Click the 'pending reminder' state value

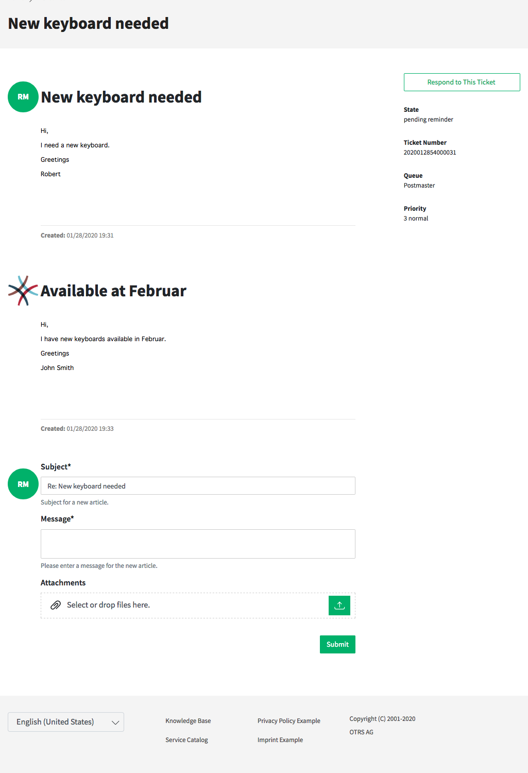pyautogui.click(x=429, y=120)
